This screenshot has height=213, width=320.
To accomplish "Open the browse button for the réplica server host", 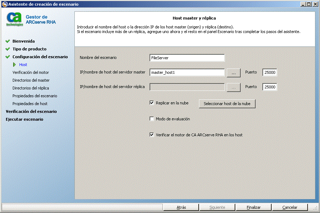I will (x=233, y=87).
